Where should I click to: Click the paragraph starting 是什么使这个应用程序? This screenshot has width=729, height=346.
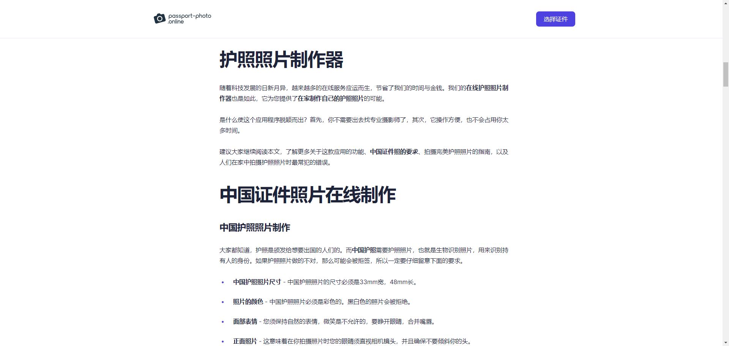[x=364, y=125]
